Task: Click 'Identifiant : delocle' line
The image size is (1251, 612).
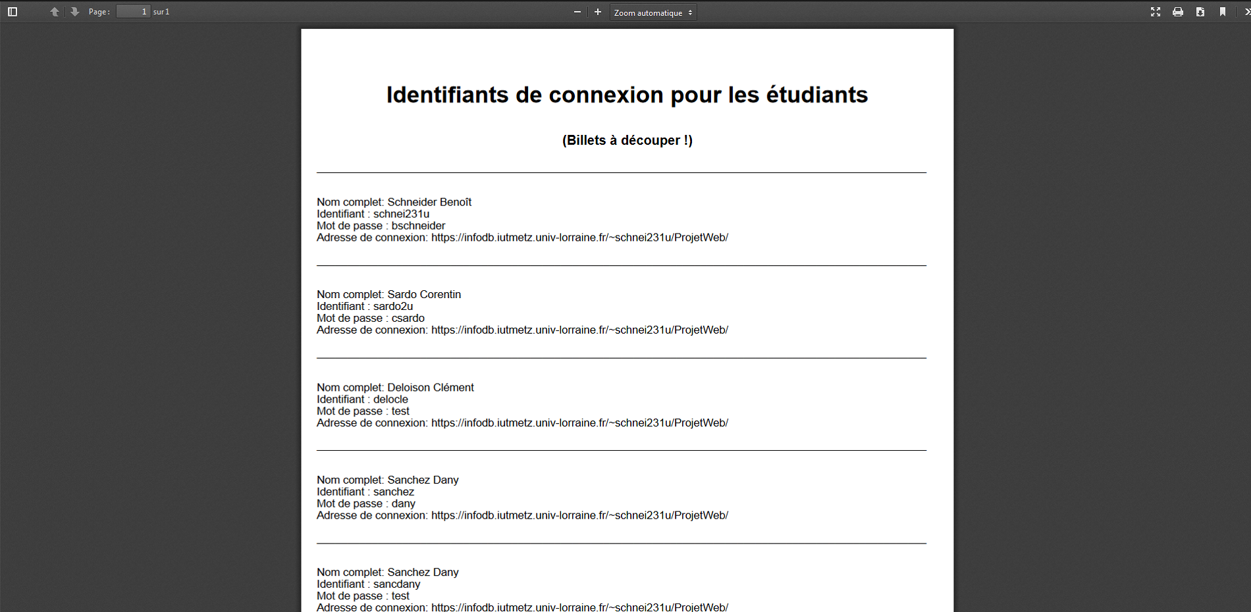Action: 362,399
